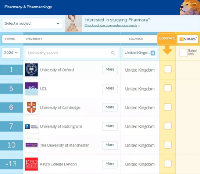Click the pharmacy guide banner thumbnail
The width and height of the screenshot is (200, 174).
tap(74, 23)
